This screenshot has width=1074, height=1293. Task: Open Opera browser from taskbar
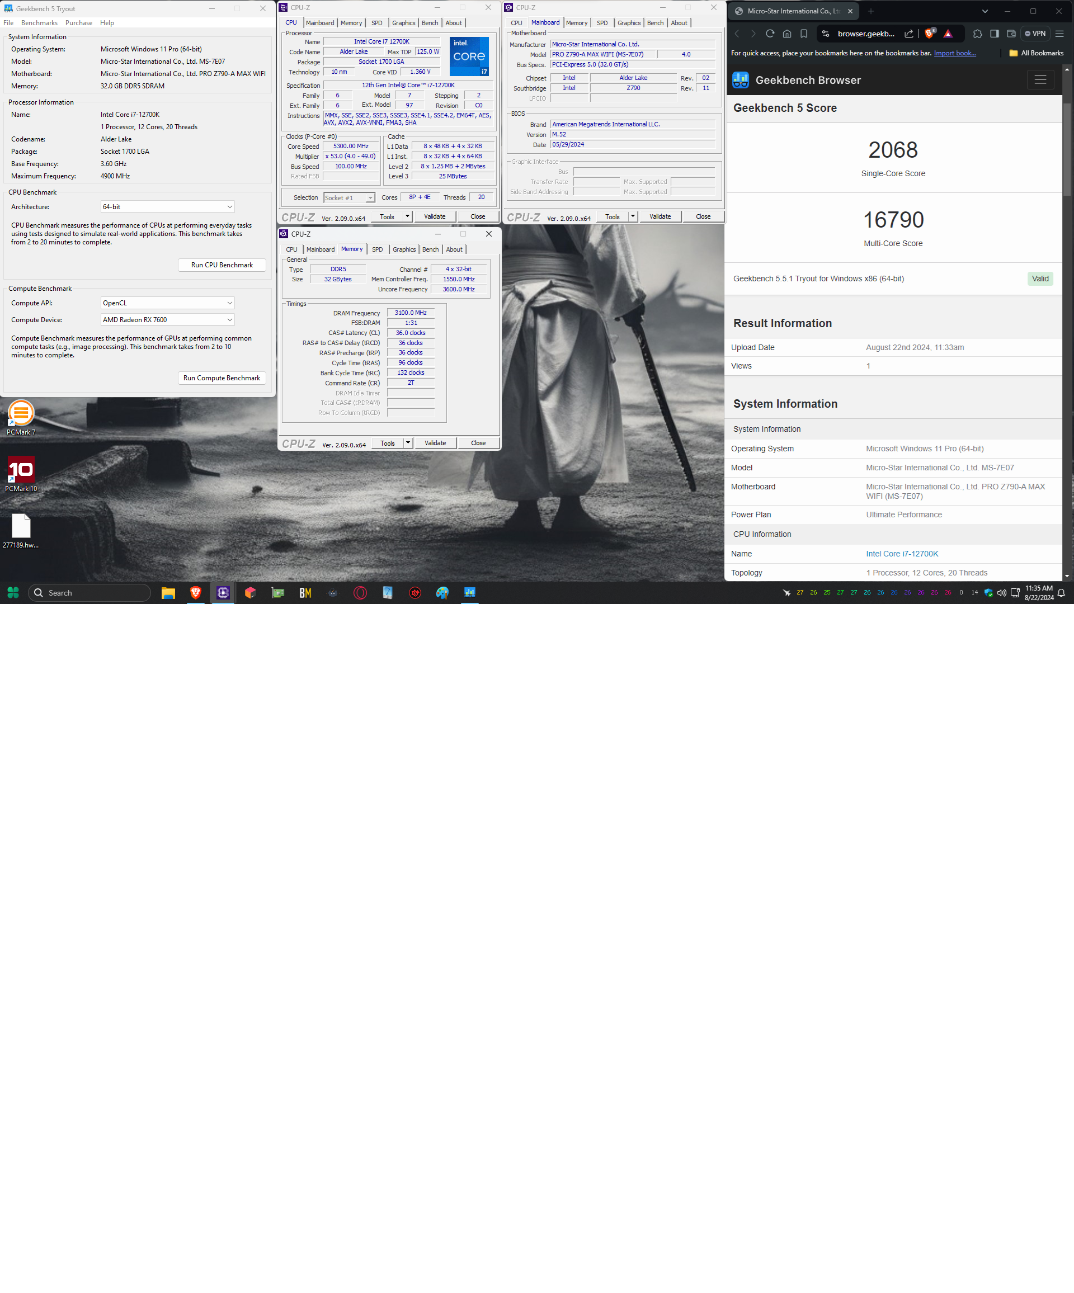[x=360, y=592]
